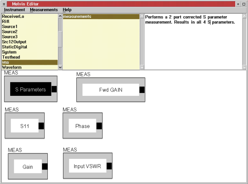The image size is (248, 184).
Task: Open the Measurements menu
Action: pyautogui.click(x=44, y=10)
